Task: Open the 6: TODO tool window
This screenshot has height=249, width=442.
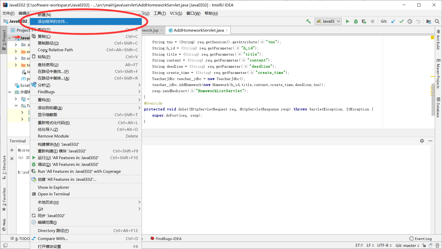Action: tap(20, 239)
